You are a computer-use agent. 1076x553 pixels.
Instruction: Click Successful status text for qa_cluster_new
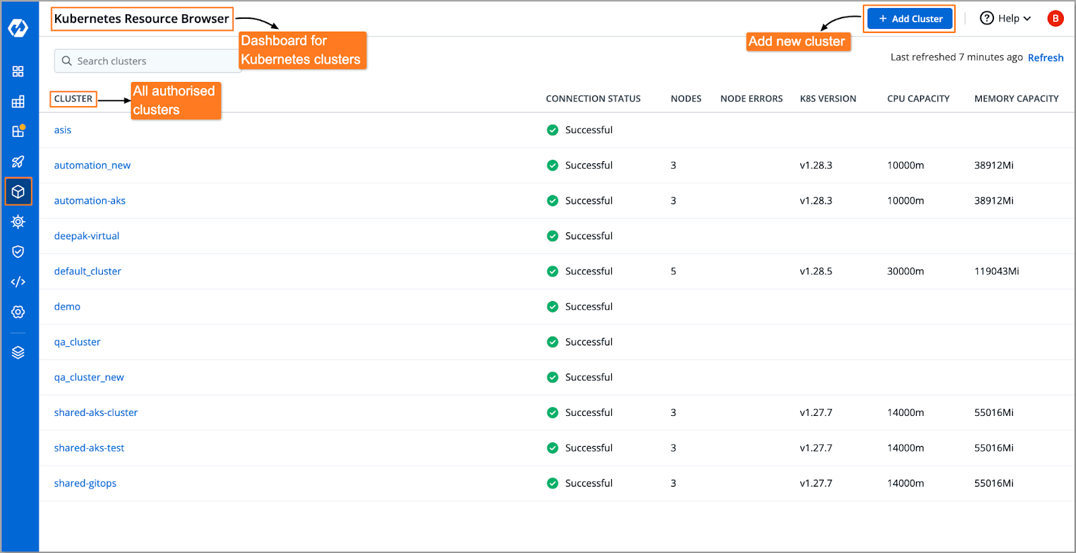588,378
